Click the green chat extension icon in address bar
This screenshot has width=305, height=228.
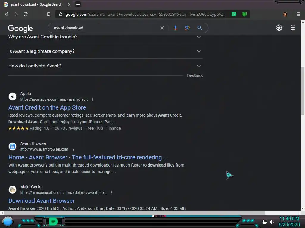coord(234,14)
